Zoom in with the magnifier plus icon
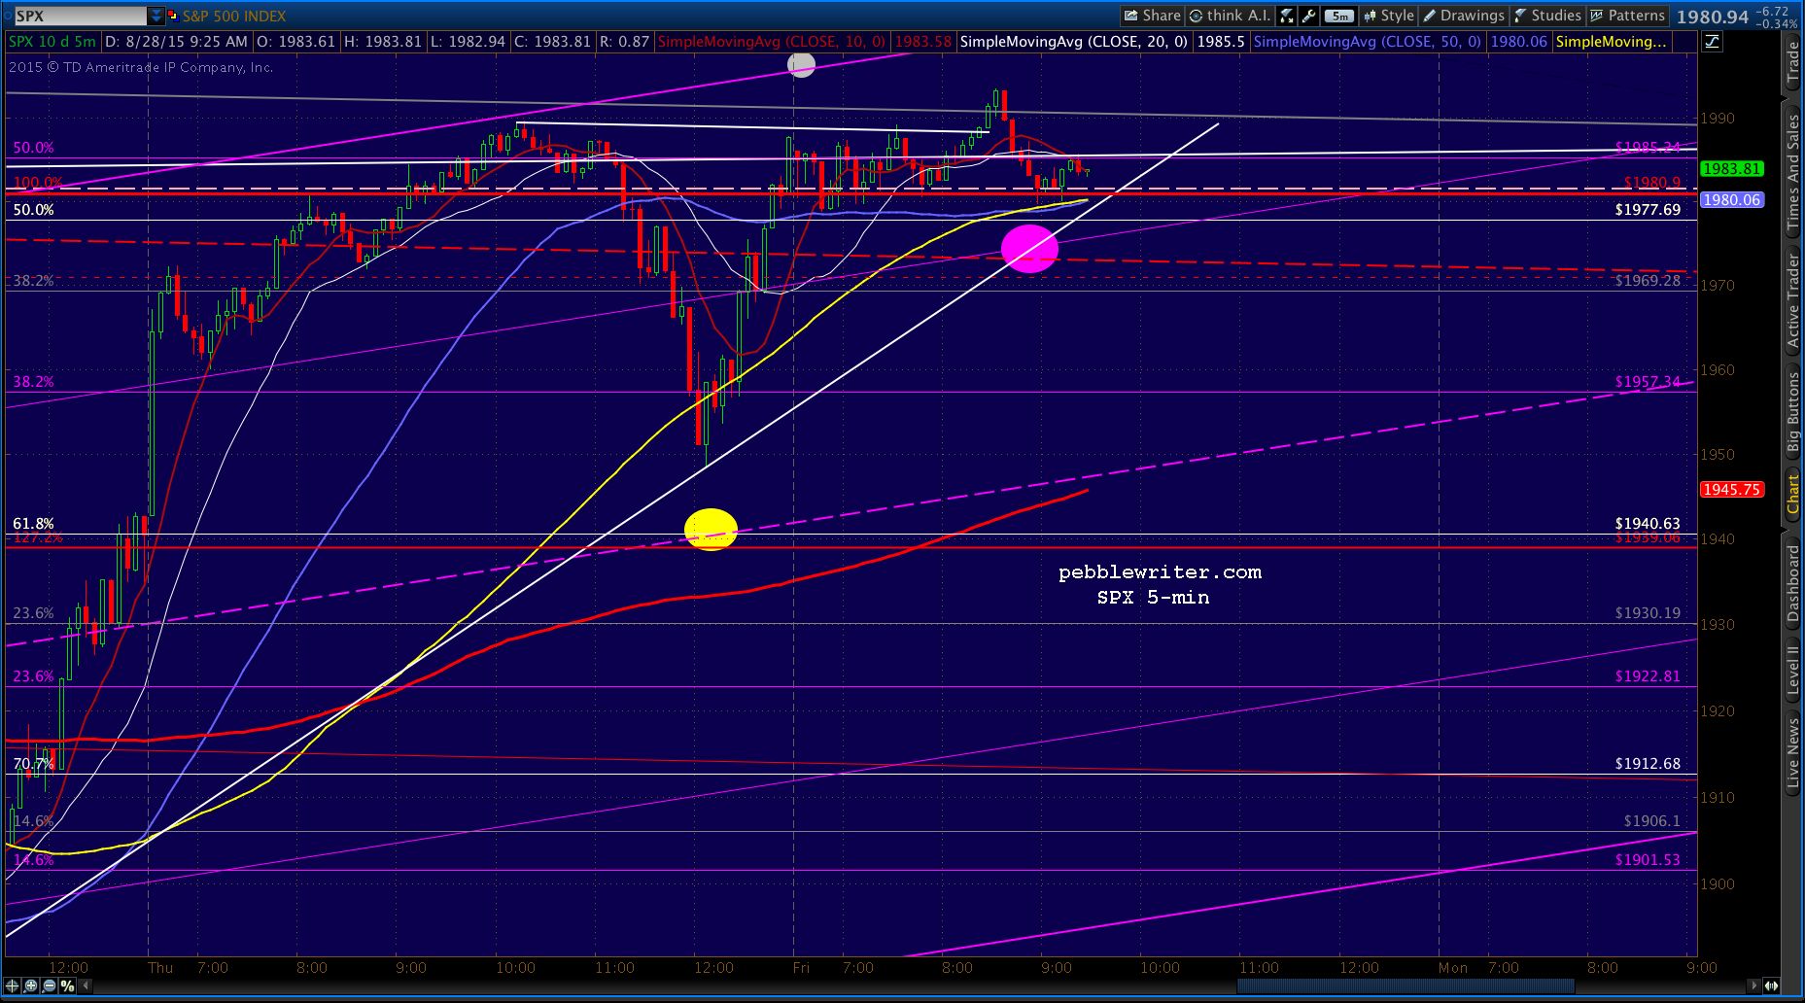 coord(30,986)
